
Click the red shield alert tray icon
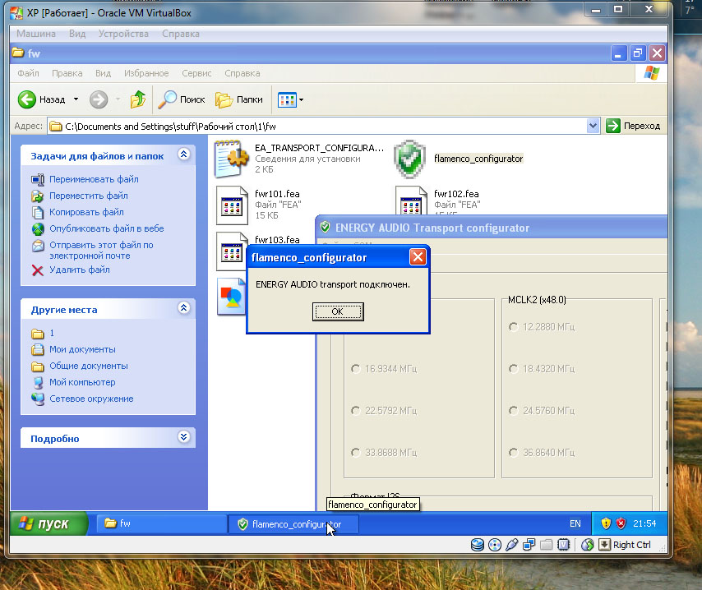click(x=621, y=523)
